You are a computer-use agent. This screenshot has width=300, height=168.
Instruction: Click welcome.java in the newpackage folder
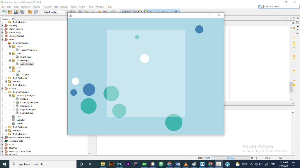coord(27,64)
